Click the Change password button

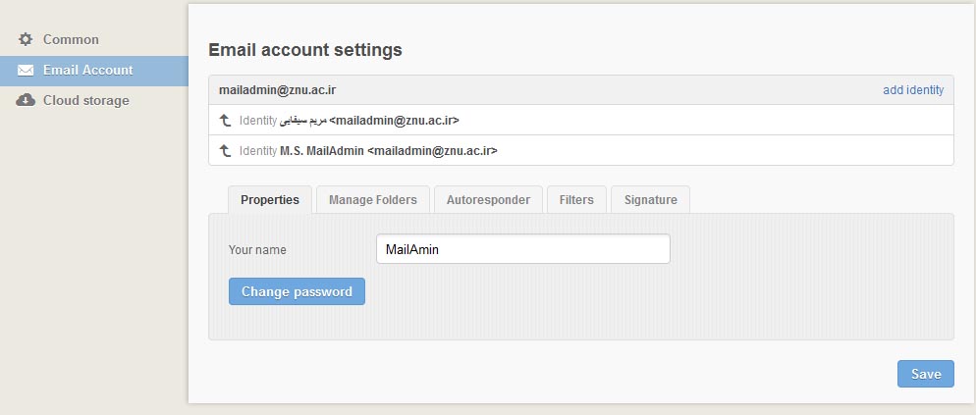(x=297, y=291)
